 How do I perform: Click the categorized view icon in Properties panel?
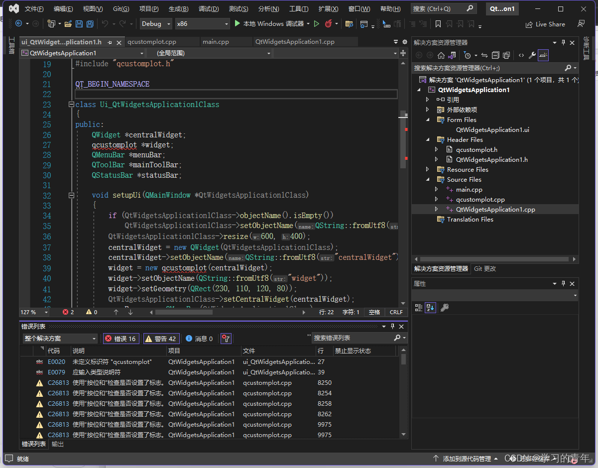(x=419, y=308)
